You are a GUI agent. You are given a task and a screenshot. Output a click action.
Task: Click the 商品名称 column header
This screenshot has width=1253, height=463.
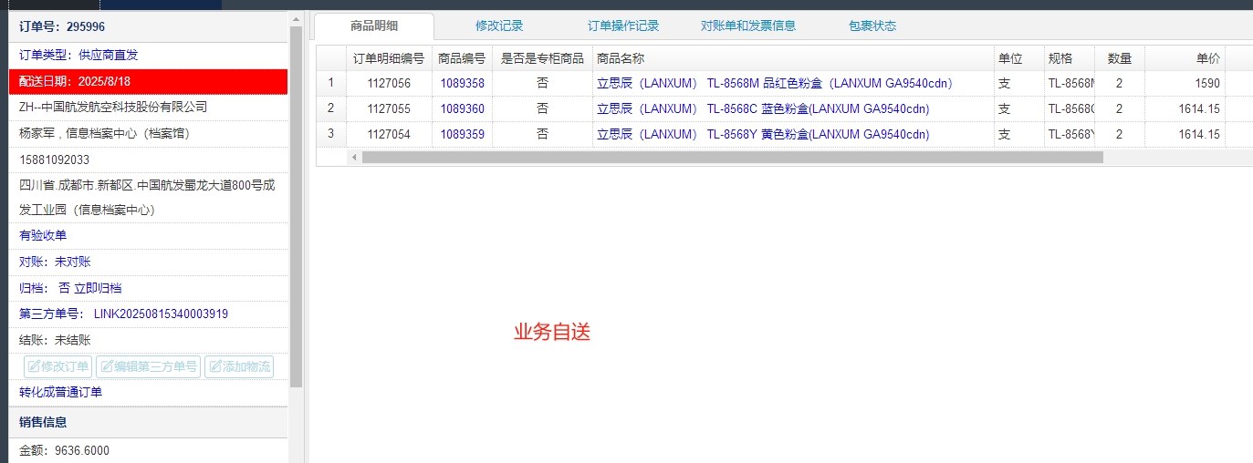621,58
